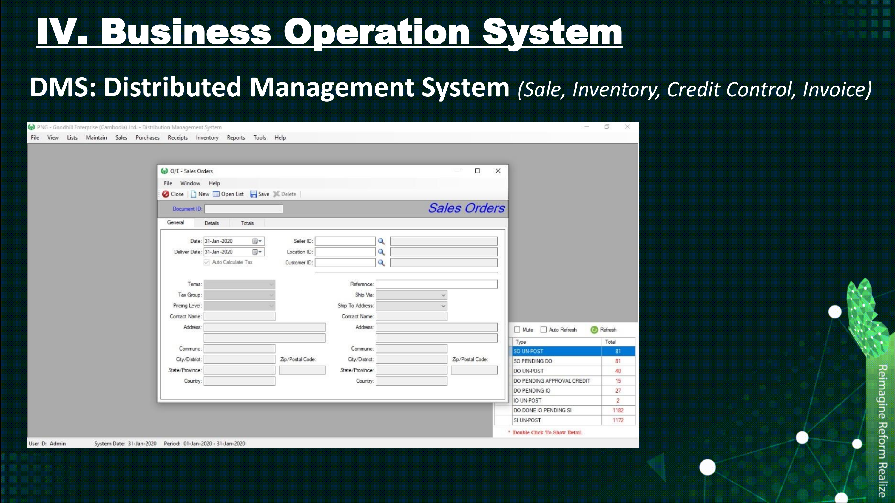The width and height of the screenshot is (895, 503).
Task: Switch to the Totals tab
Action: pos(247,223)
